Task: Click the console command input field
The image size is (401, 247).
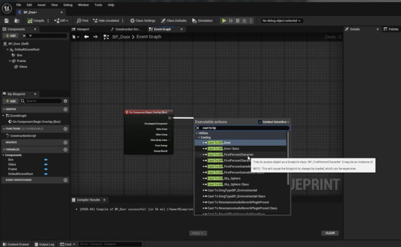Action: click(110, 244)
